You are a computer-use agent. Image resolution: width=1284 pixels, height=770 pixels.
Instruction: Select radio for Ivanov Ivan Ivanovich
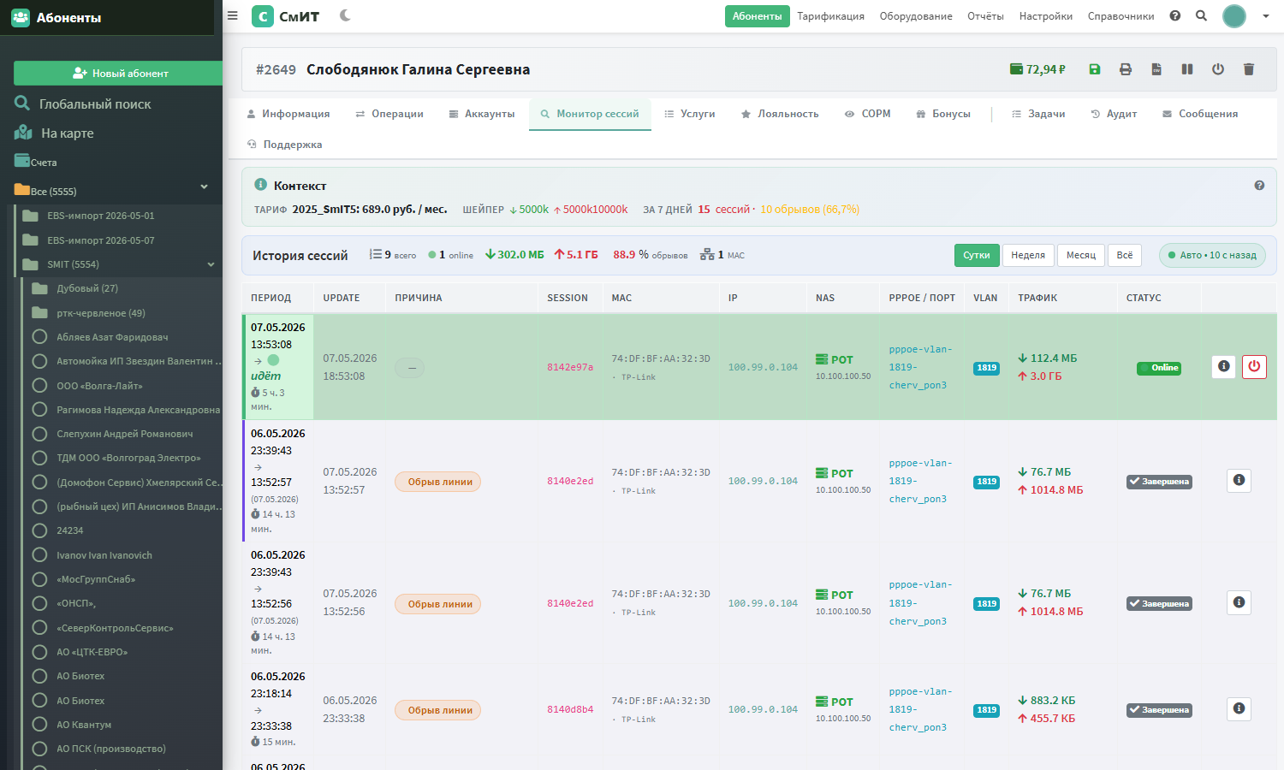39,555
